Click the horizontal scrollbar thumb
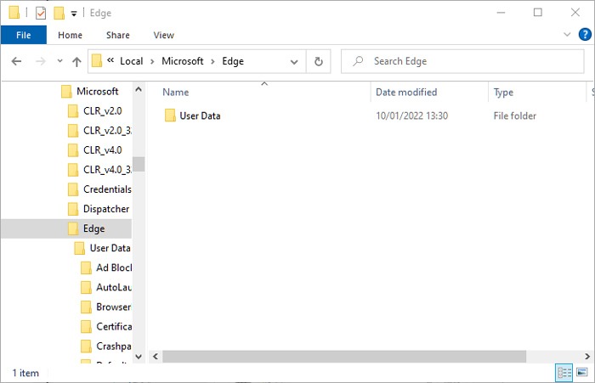The height and width of the screenshot is (383, 595). coord(344,357)
